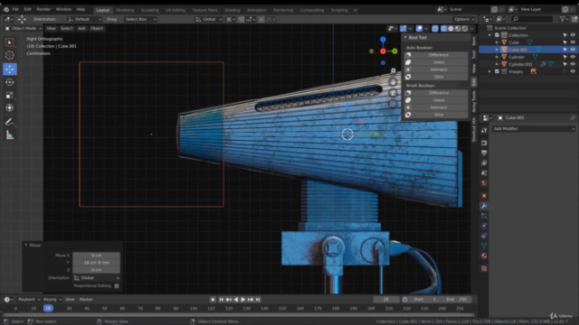This screenshot has width=579, height=325.
Task: Jump to the timeline end frame button
Action: 258,300
